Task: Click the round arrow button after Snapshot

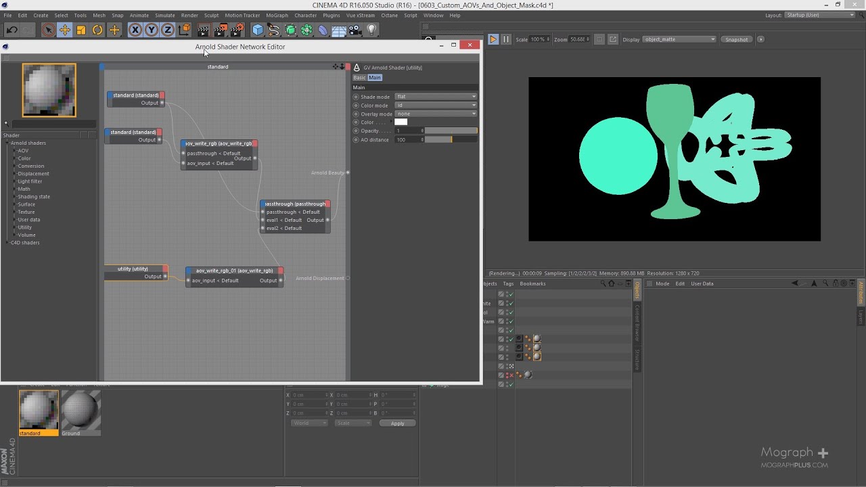Action: [x=760, y=39]
